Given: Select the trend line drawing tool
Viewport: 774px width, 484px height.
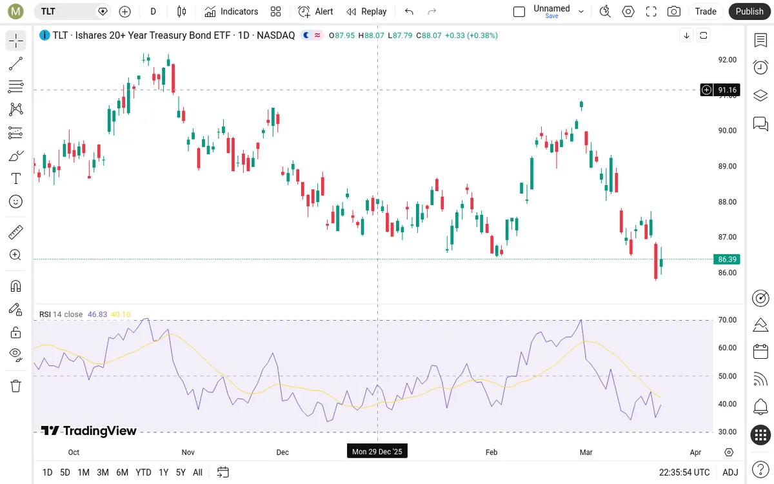Looking at the screenshot, I should pos(16,63).
